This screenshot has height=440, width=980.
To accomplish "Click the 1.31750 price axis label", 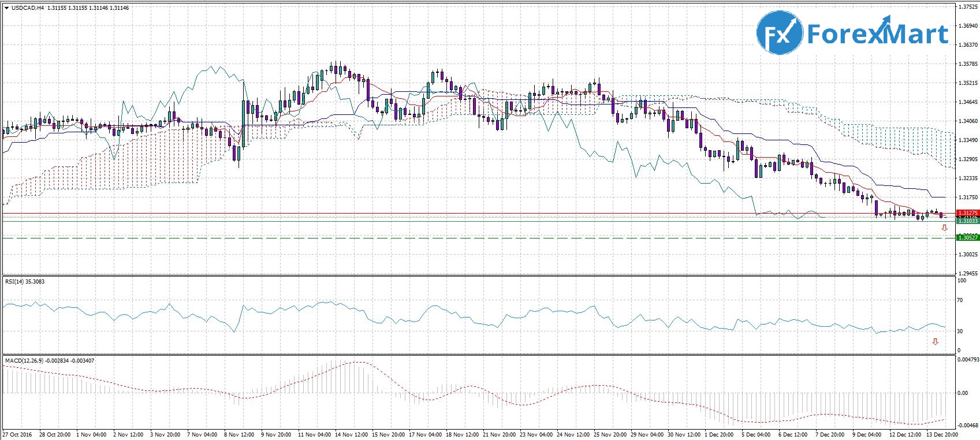I will point(968,197).
